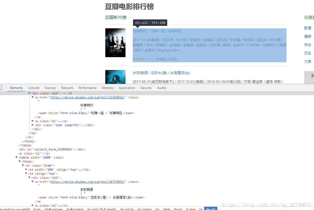
Task: Click the 豆瓣新片榜 section heading
Action: coord(116,18)
